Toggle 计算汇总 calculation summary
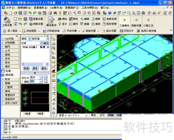This screenshot has height=140, width=174. click(x=148, y=22)
